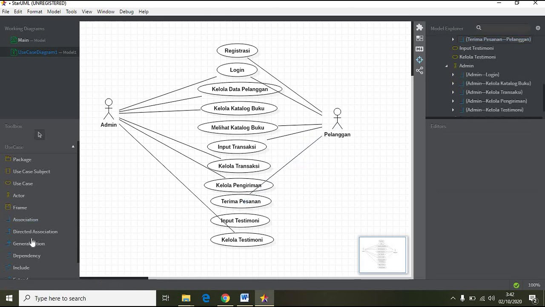Viewport: 545px width, 307px height.
Task: Click the Markdown icon in right sidebar
Action: (419, 49)
